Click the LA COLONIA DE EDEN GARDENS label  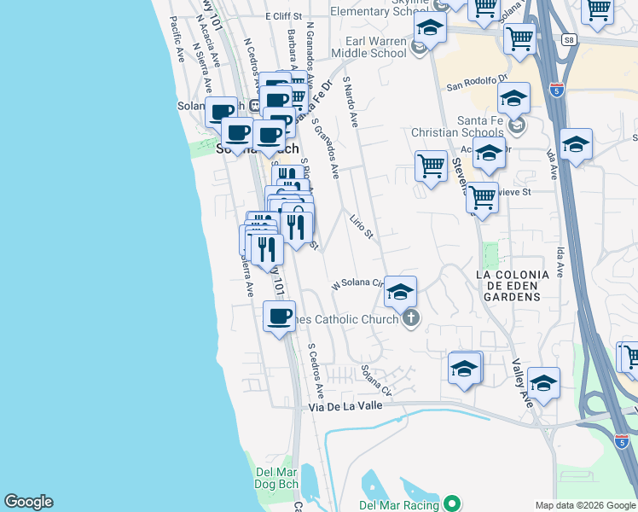[513, 286]
